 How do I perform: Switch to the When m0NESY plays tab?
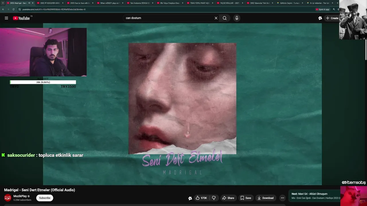tap(110, 3)
